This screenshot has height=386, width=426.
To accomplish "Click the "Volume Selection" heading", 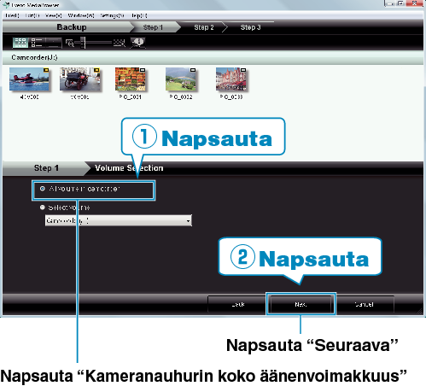I will [x=129, y=168].
